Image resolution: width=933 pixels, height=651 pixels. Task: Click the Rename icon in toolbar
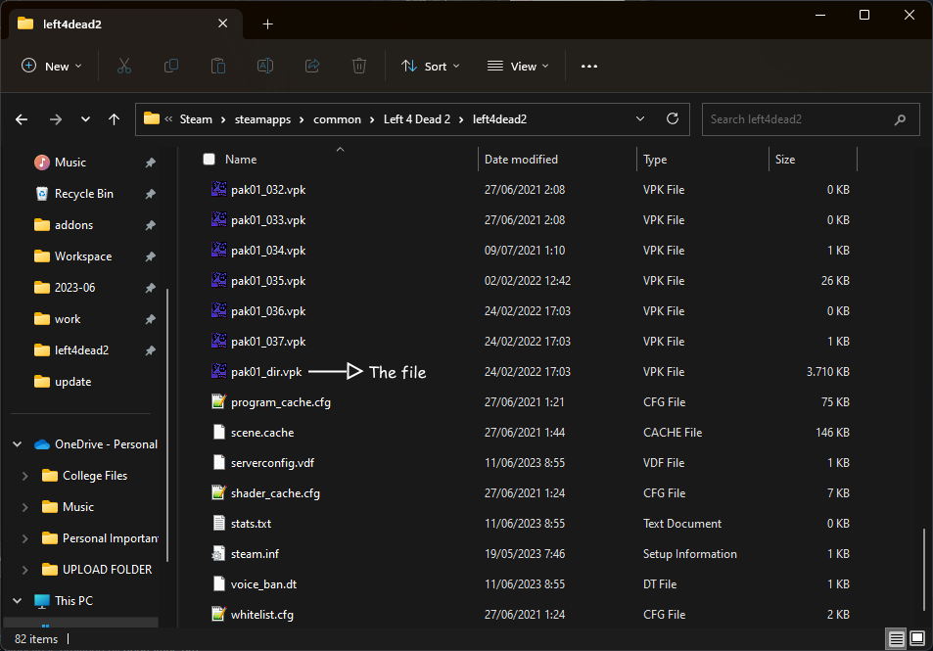pos(265,66)
